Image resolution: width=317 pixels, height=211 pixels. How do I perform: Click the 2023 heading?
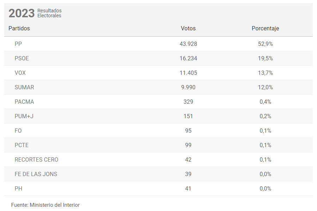[x=22, y=13]
